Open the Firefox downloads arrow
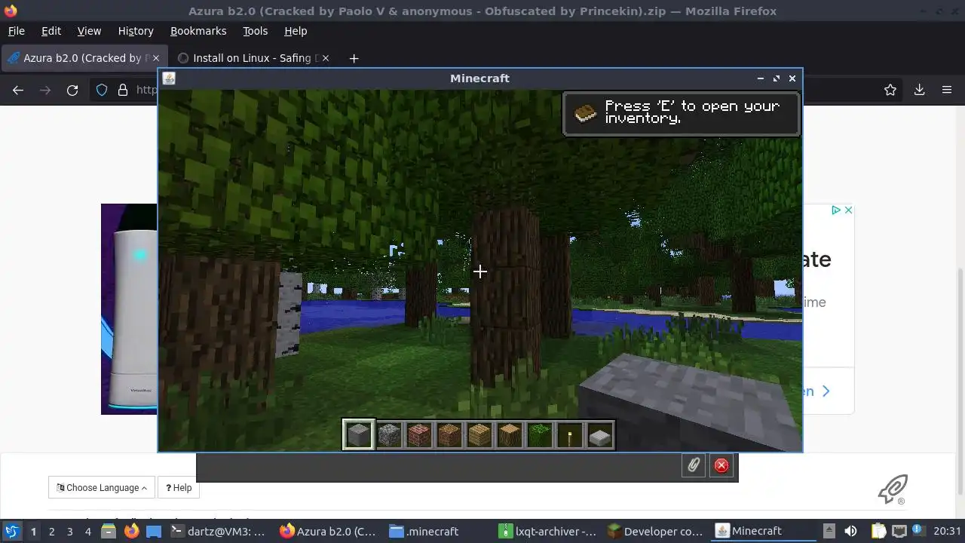The image size is (965, 543). click(919, 90)
